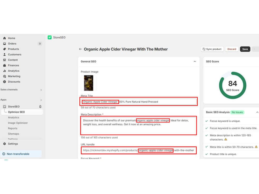Click the Finances icon in sidebar
This screenshot has width=259, height=194.
click(x=4, y=65)
